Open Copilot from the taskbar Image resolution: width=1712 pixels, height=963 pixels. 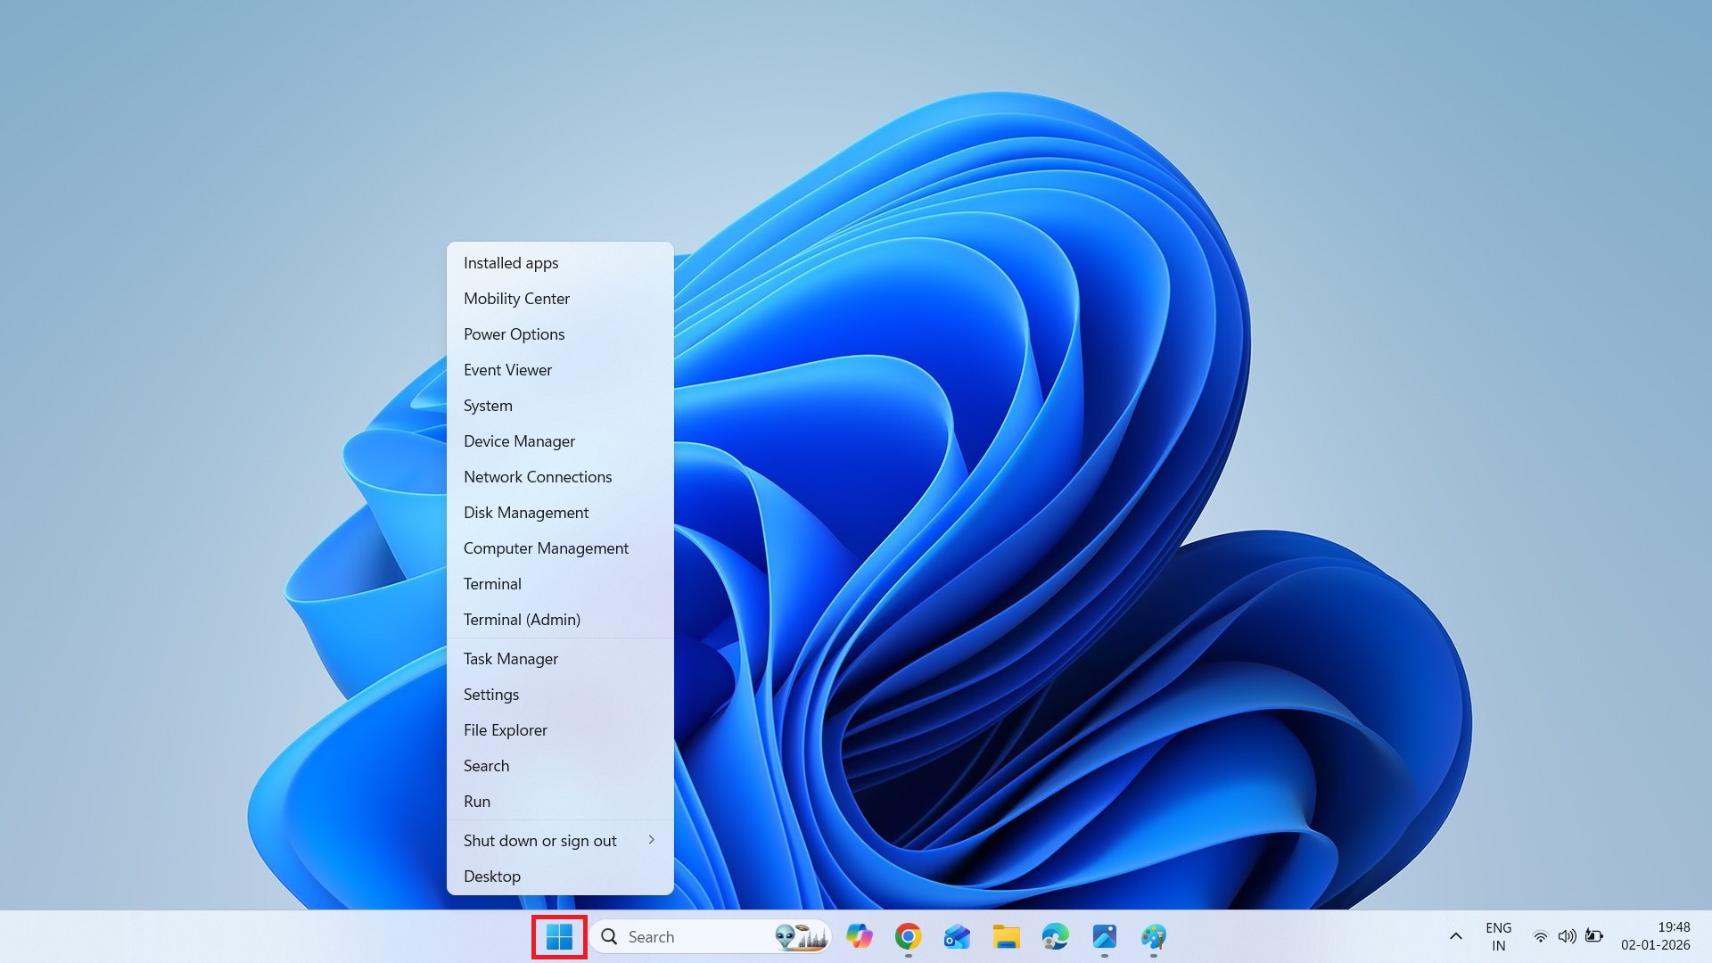coord(860,936)
